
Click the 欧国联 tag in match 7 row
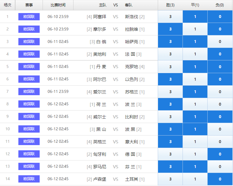pyautogui.click(x=29, y=91)
